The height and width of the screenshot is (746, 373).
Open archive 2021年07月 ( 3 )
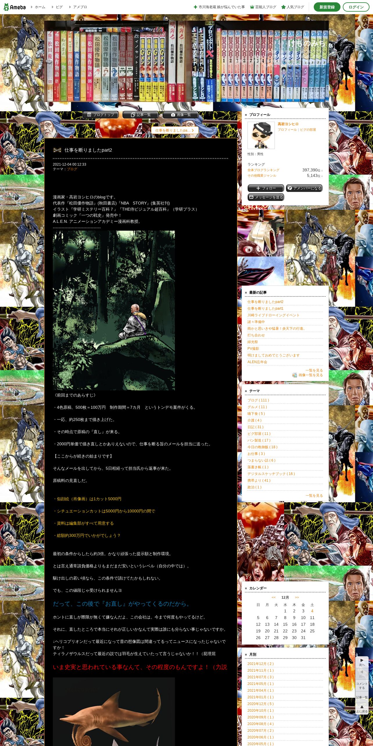(261, 677)
